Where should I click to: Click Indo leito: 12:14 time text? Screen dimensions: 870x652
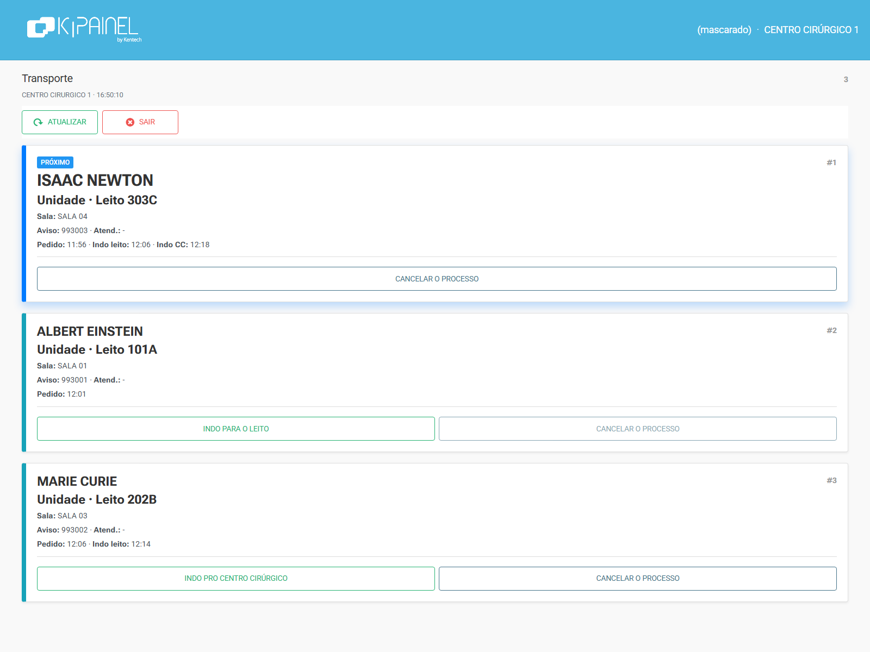[x=121, y=544]
